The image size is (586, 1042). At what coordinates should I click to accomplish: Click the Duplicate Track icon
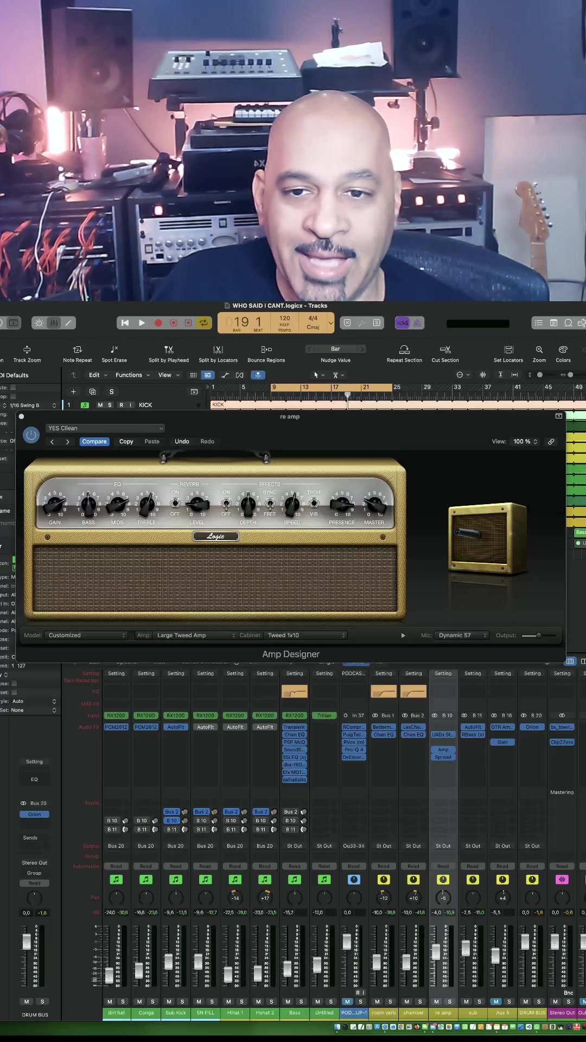[x=92, y=391]
